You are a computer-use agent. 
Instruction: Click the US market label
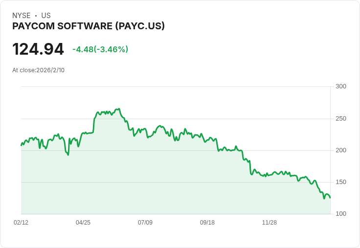tap(46, 16)
